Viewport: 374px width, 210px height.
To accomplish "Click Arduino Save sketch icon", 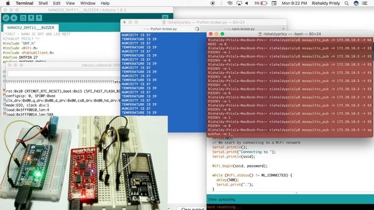I will [x=39, y=18].
